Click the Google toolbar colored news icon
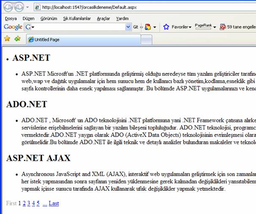 pyautogui.click(x=148, y=27)
